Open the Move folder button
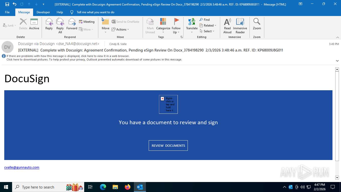This screenshot has width=341, height=192. pos(106,26)
